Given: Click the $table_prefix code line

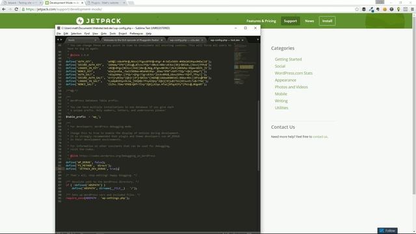Looking at the screenshot, I should click(83, 117).
